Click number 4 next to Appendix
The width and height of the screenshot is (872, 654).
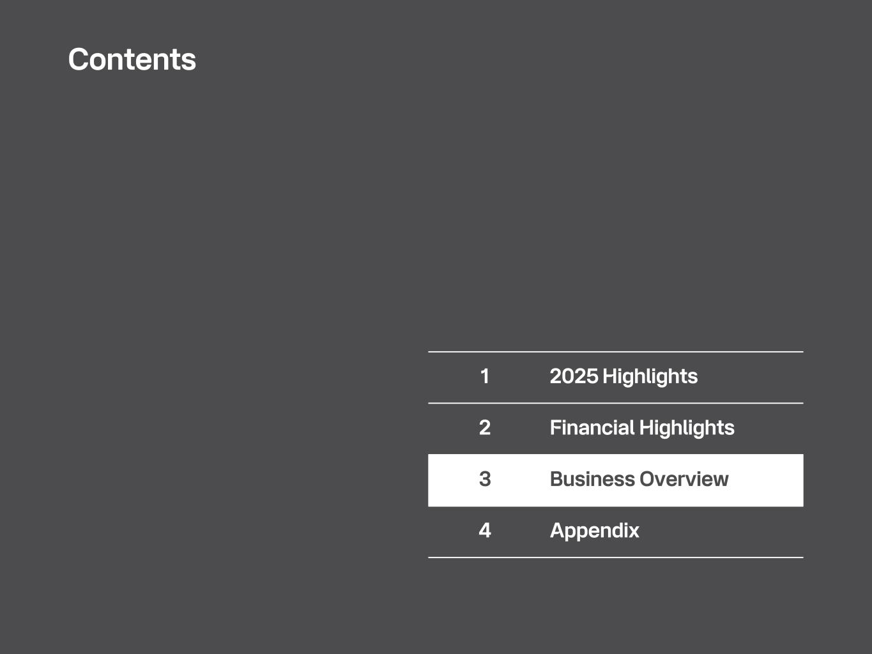click(x=485, y=531)
